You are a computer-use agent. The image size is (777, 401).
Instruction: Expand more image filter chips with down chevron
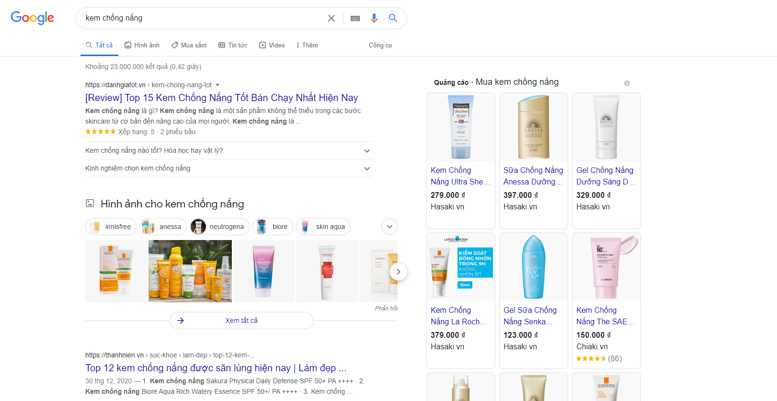[x=389, y=227]
